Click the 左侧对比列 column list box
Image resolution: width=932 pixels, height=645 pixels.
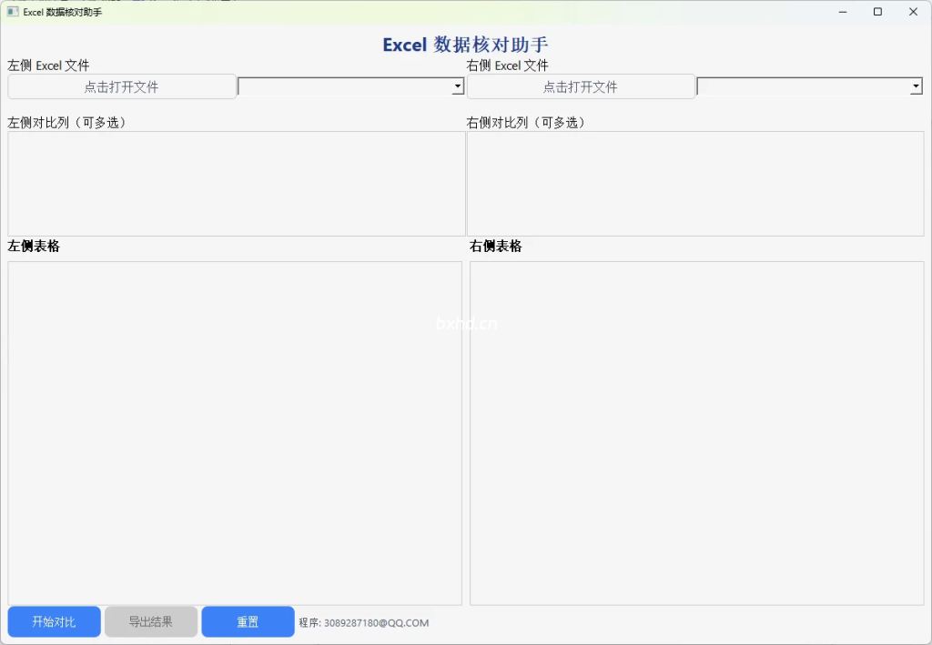(x=237, y=184)
